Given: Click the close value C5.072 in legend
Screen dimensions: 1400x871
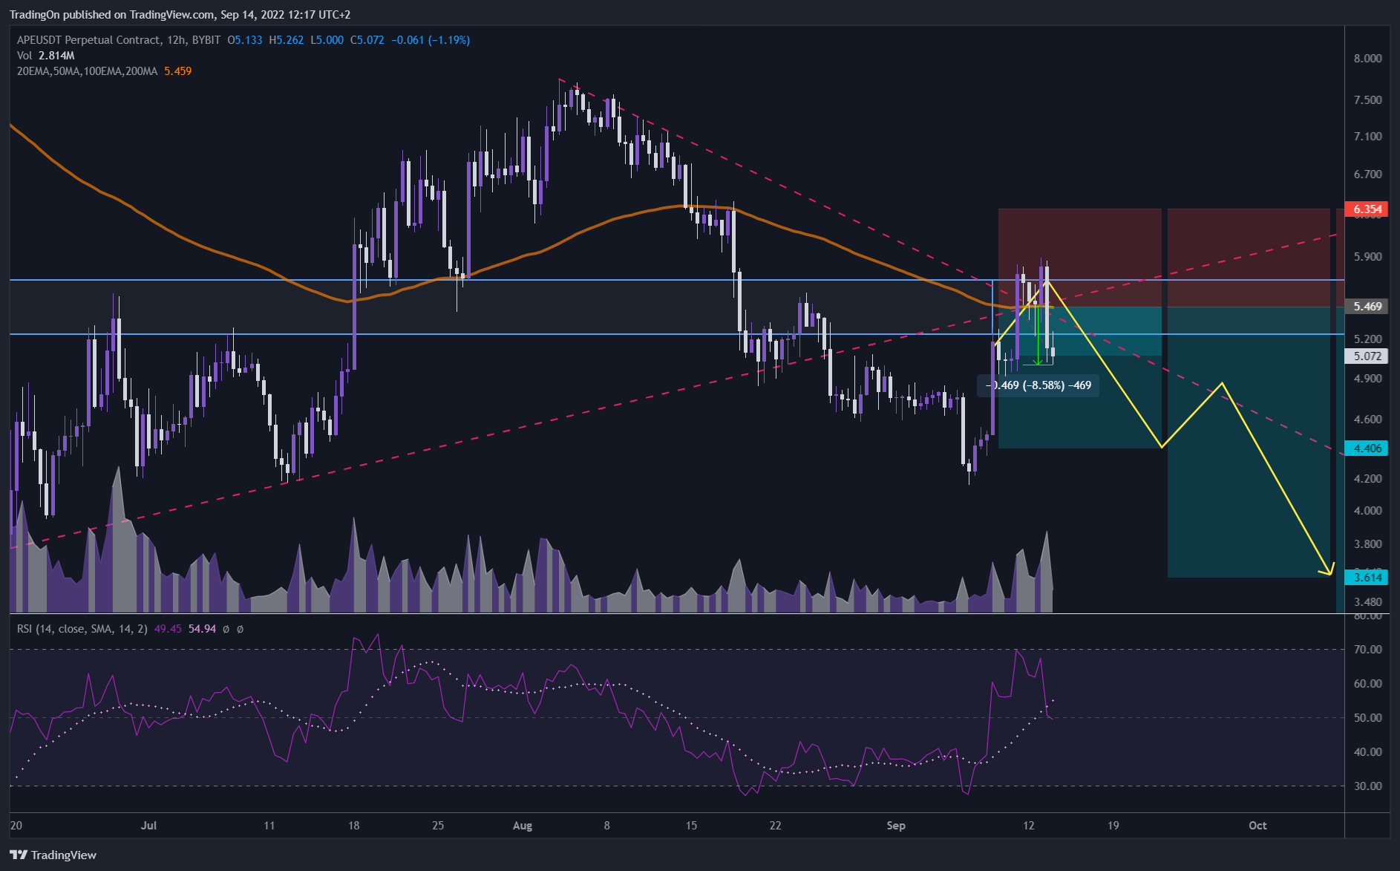Looking at the screenshot, I should [x=367, y=40].
